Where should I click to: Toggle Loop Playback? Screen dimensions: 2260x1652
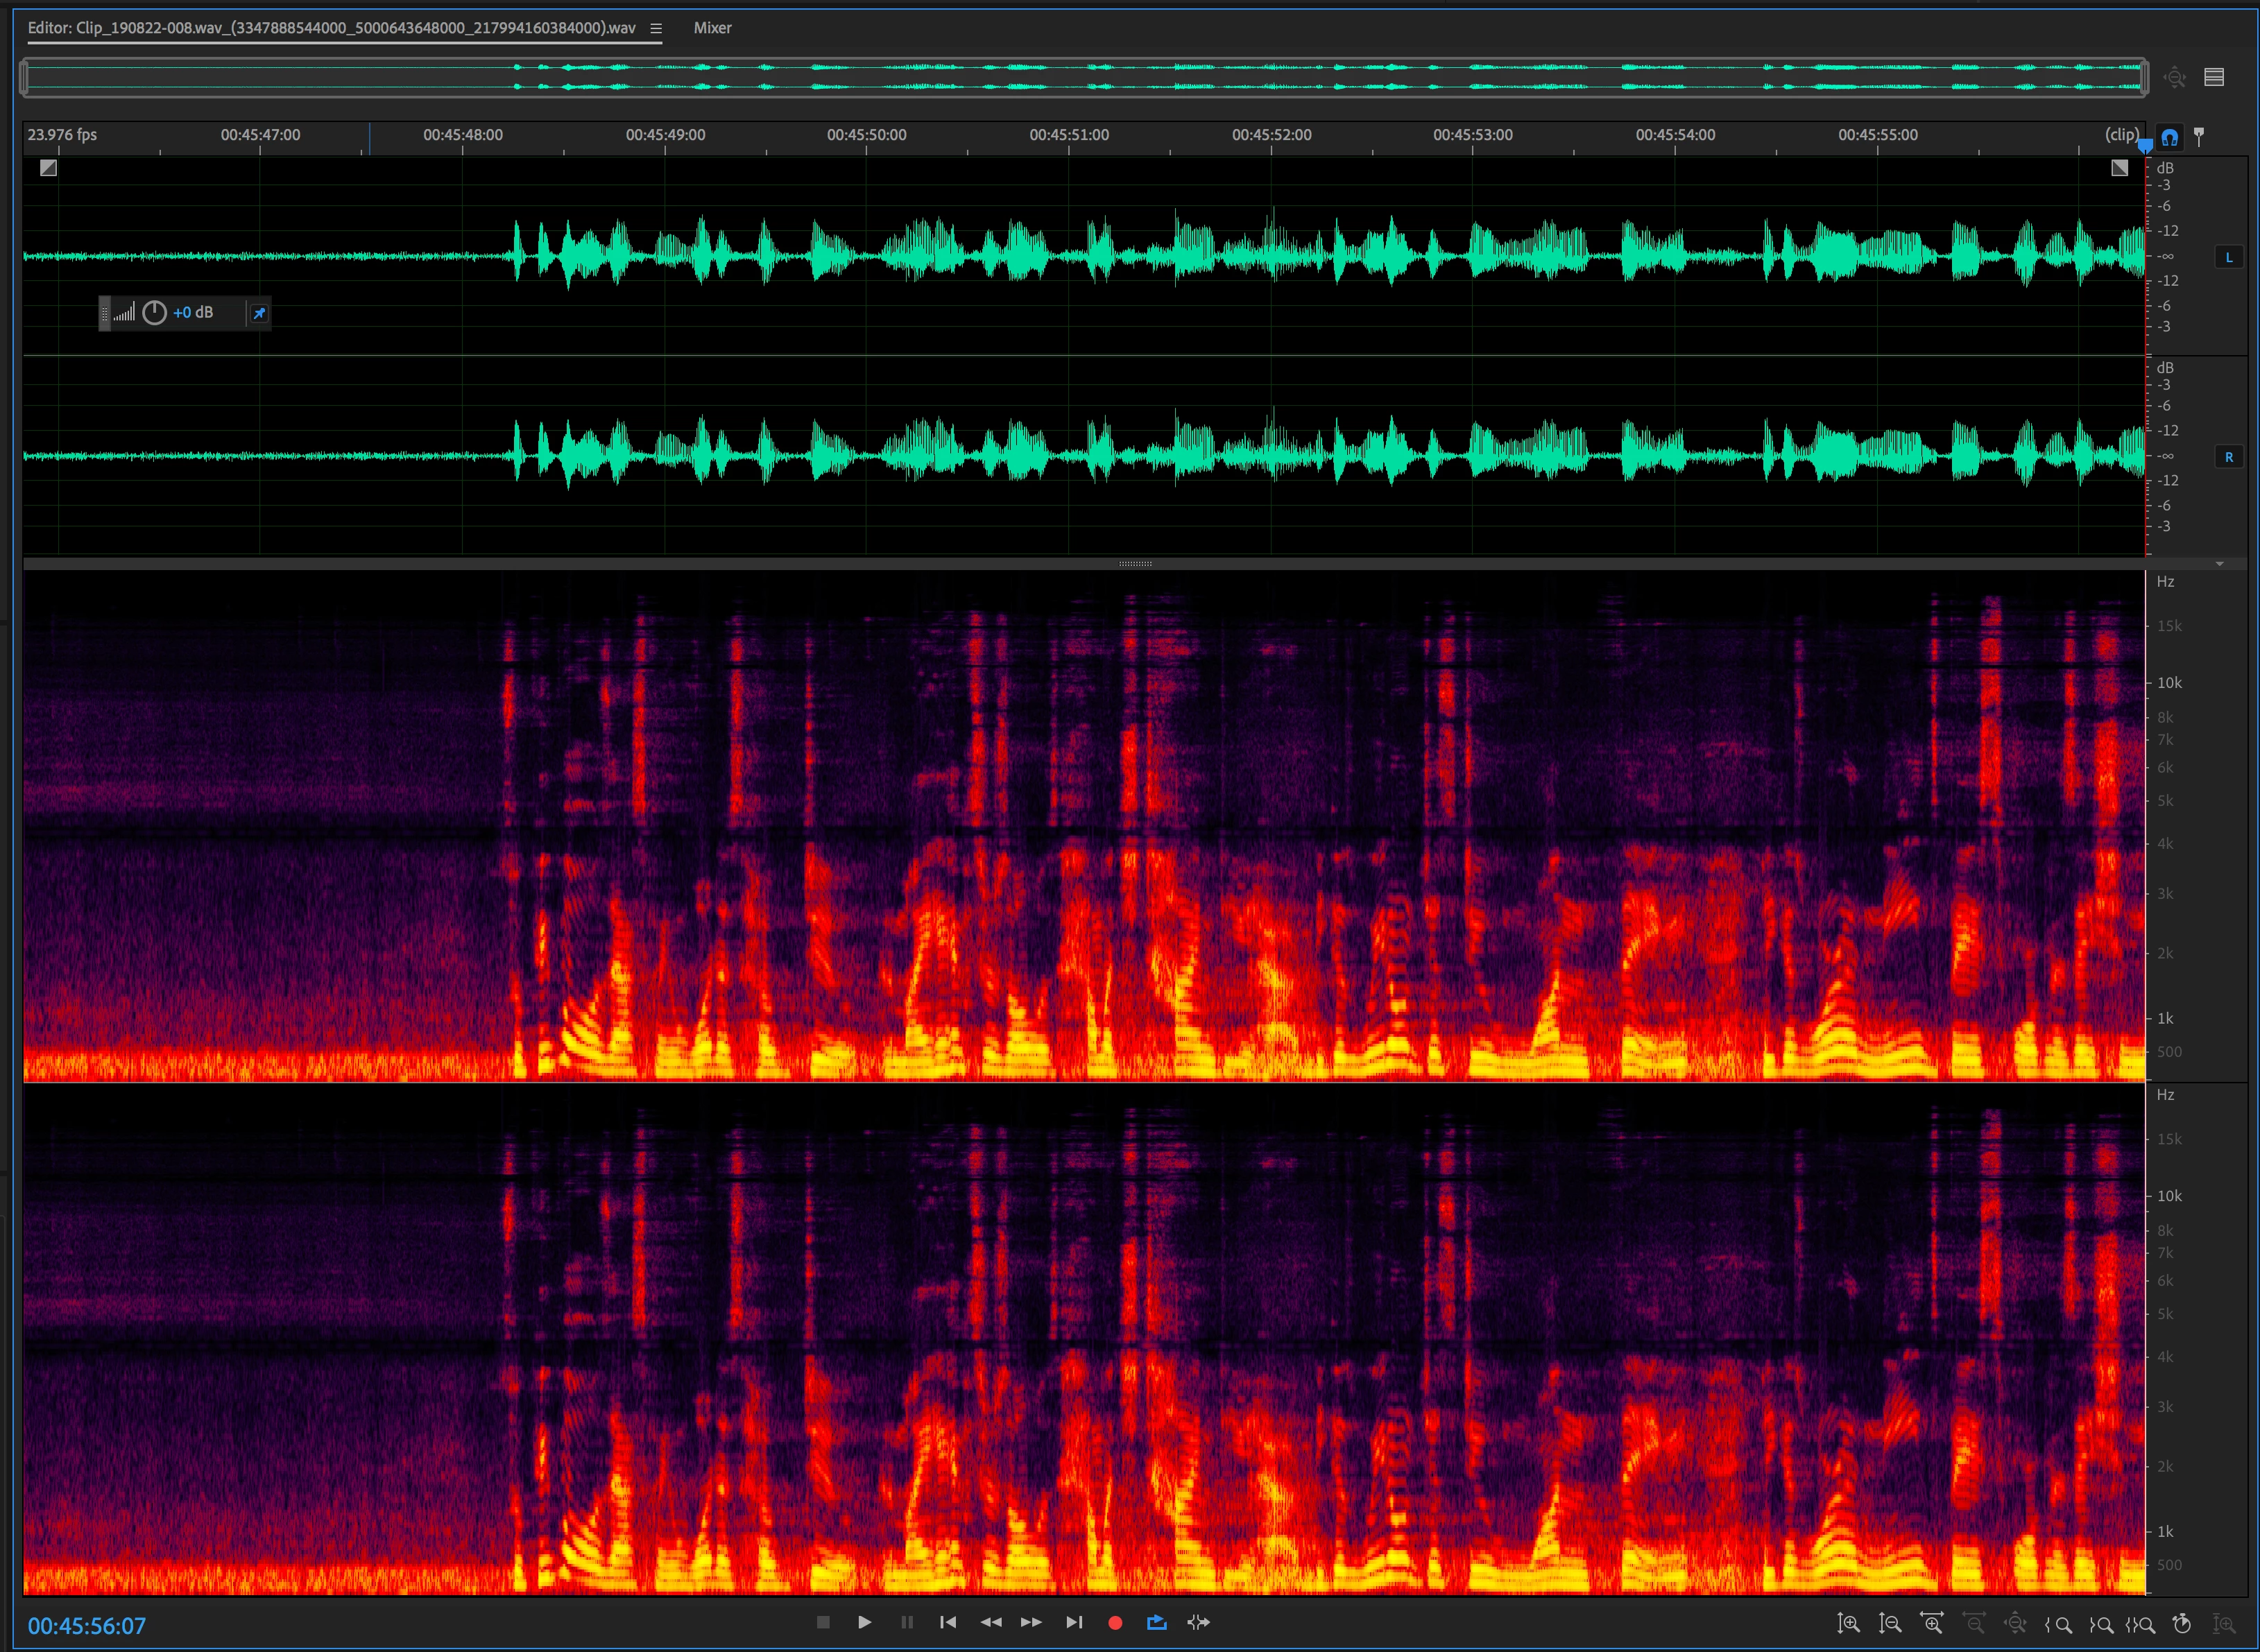click(1157, 1623)
